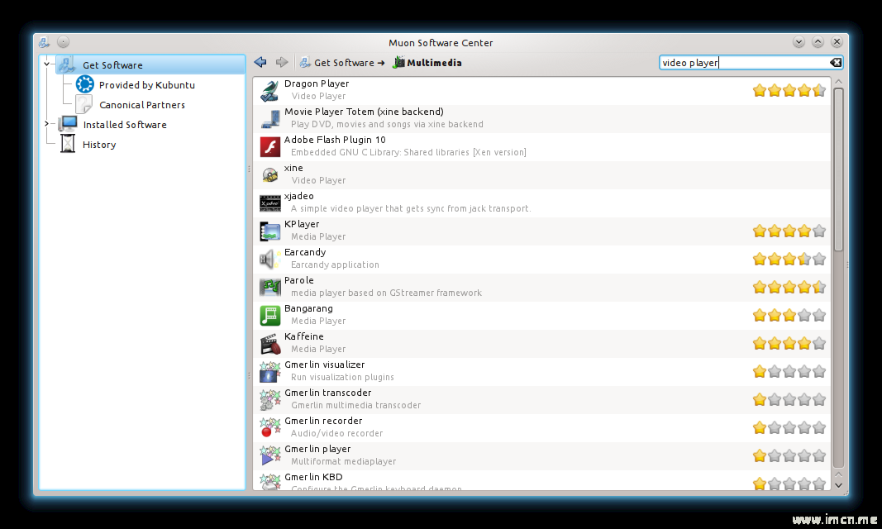Select the Gmerlin transcoder title
This screenshot has height=529, width=882.
327,393
